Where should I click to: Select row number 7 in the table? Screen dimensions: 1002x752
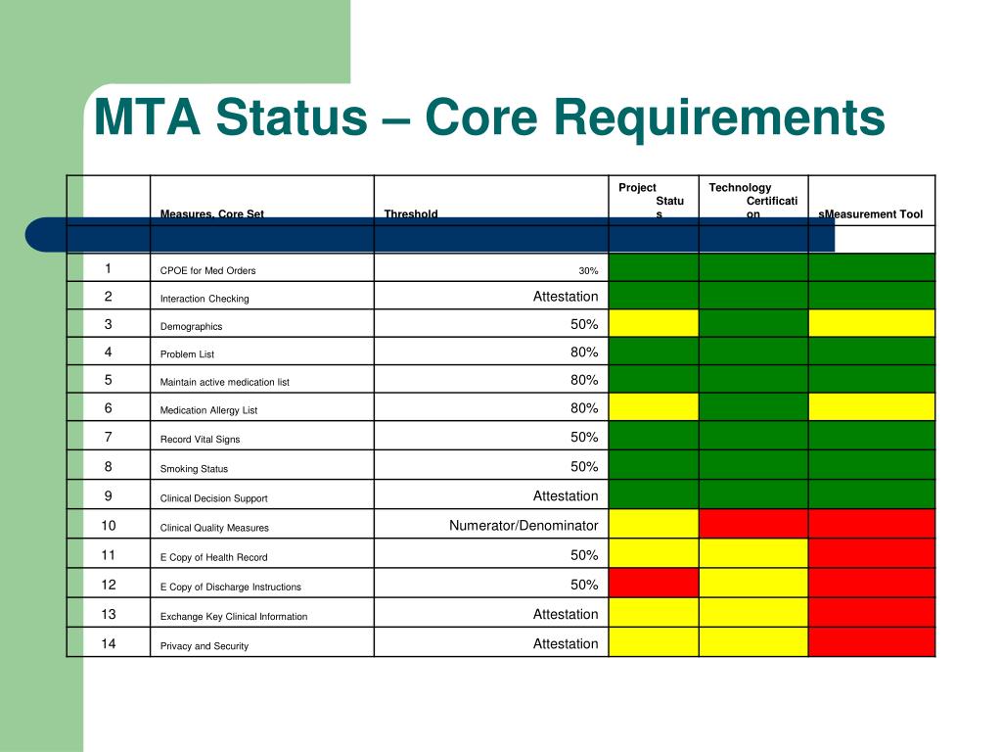point(108,437)
